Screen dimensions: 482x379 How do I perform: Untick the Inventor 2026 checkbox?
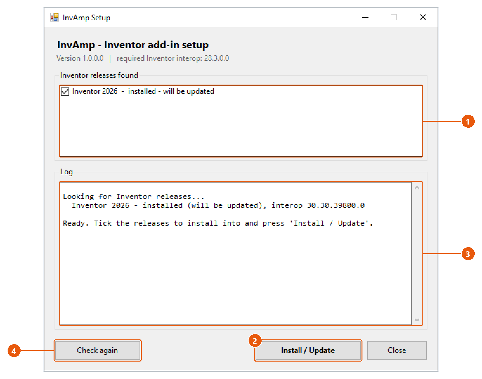coord(65,92)
